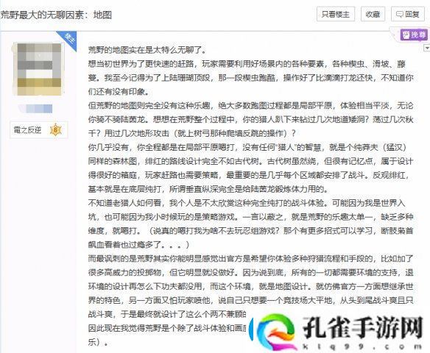This screenshot has height=353, width=430.
Task: Add the thread via 收藏 button
Action: [373, 14]
